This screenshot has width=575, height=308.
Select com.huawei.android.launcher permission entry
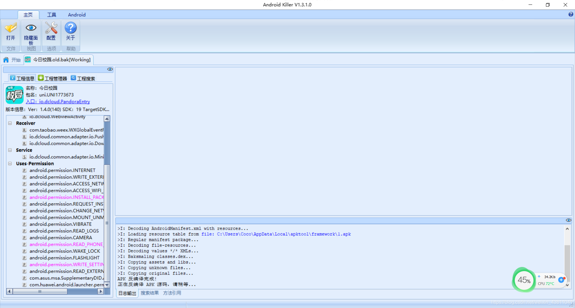coord(67,285)
